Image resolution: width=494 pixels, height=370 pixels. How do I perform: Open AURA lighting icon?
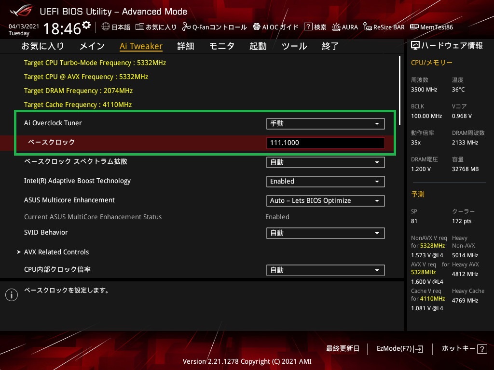(x=336, y=27)
